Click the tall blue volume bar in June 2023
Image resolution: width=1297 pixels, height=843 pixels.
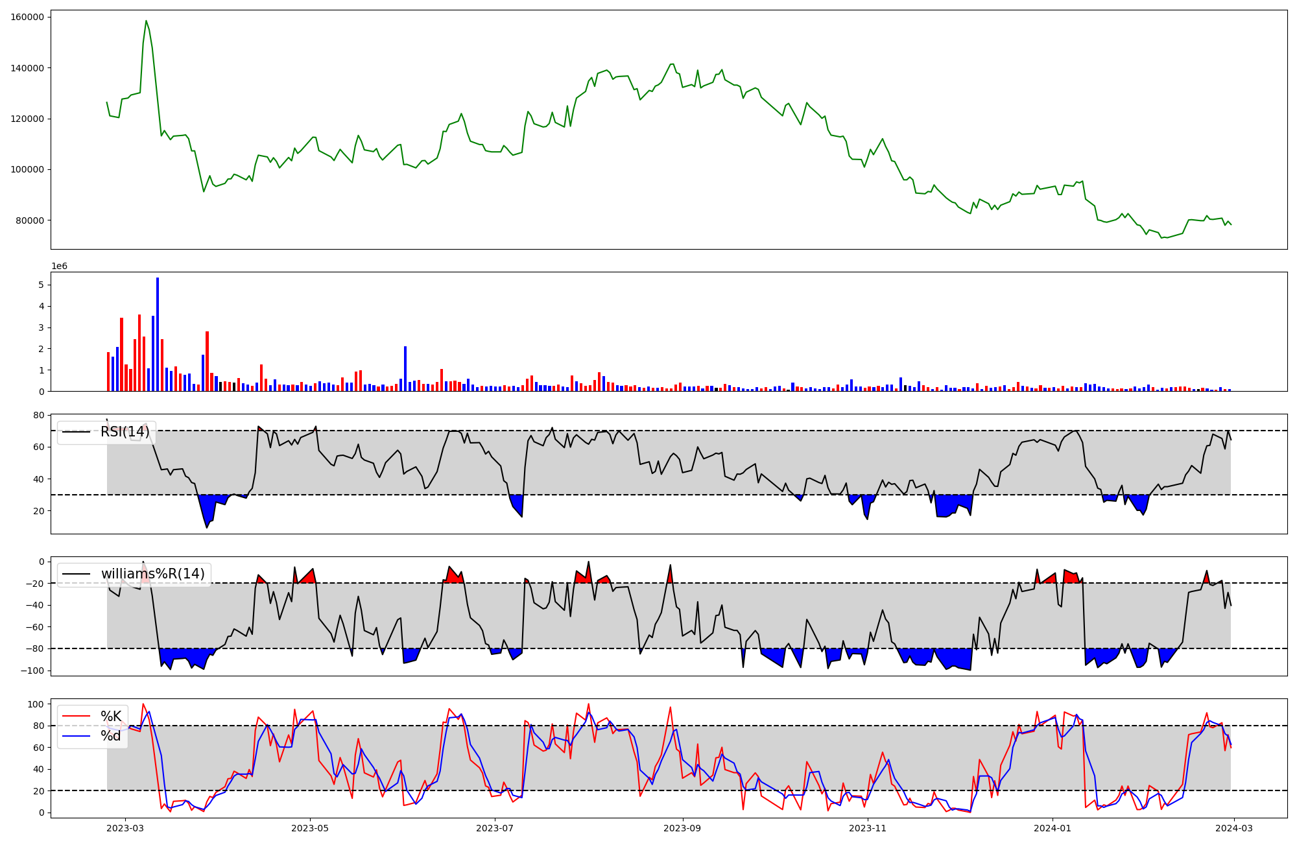point(405,368)
